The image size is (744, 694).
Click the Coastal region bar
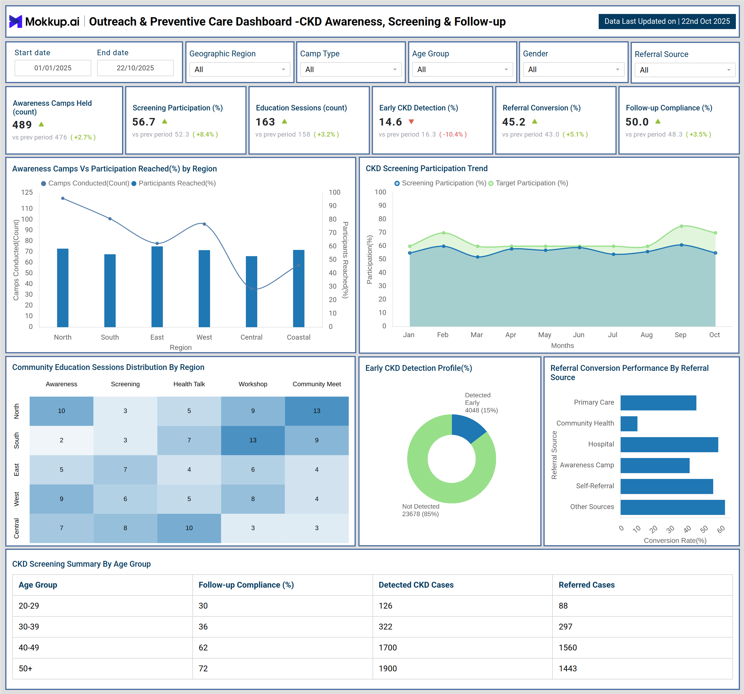click(299, 289)
